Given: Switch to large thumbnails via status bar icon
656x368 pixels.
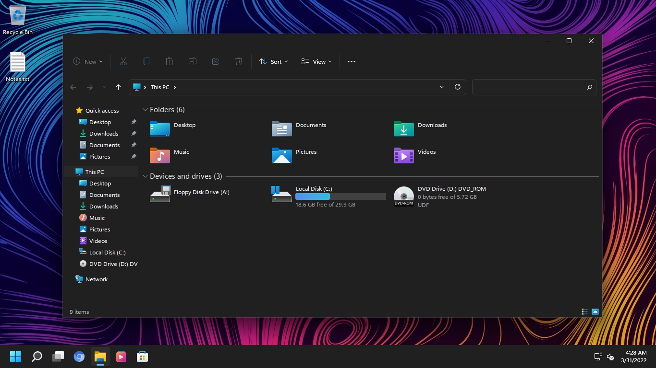Looking at the screenshot, I should pos(595,311).
